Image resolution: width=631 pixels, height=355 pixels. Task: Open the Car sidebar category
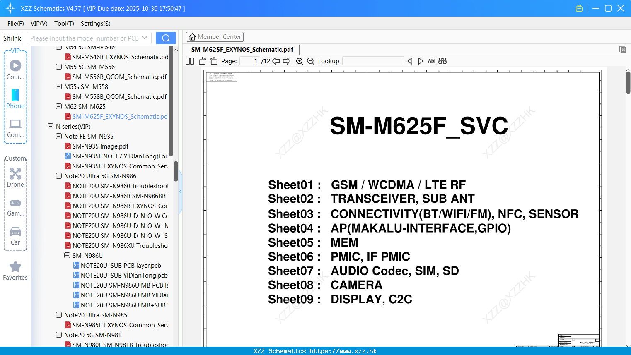(x=15, y=236)
